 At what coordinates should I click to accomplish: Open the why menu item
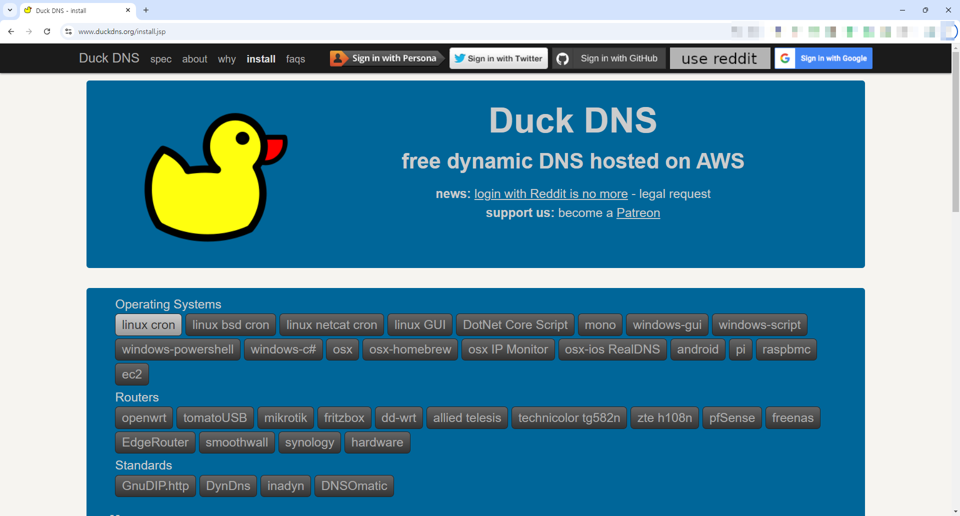point(226,59)
